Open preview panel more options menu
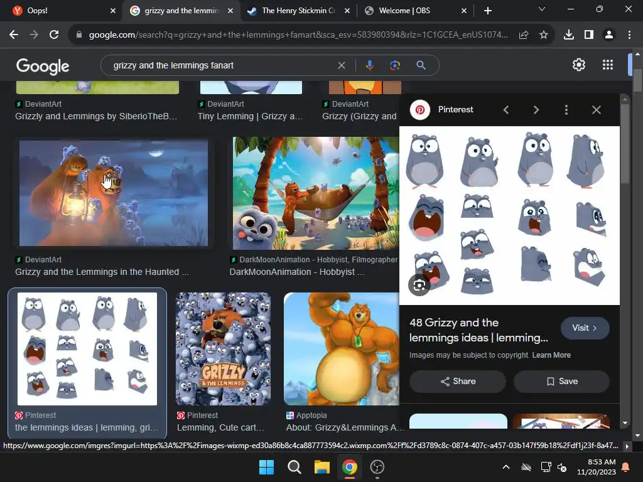The image size is (643, 482). click(x=566, y=110)
